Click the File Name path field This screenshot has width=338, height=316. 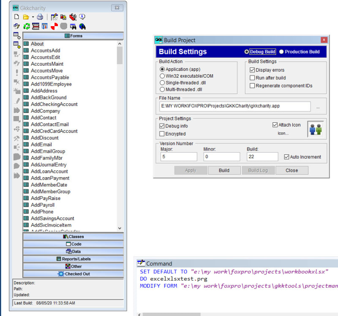(235, 107)
